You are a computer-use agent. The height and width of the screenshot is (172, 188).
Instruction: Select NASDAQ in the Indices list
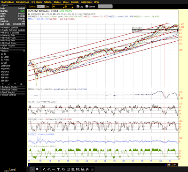coord(5,72)
